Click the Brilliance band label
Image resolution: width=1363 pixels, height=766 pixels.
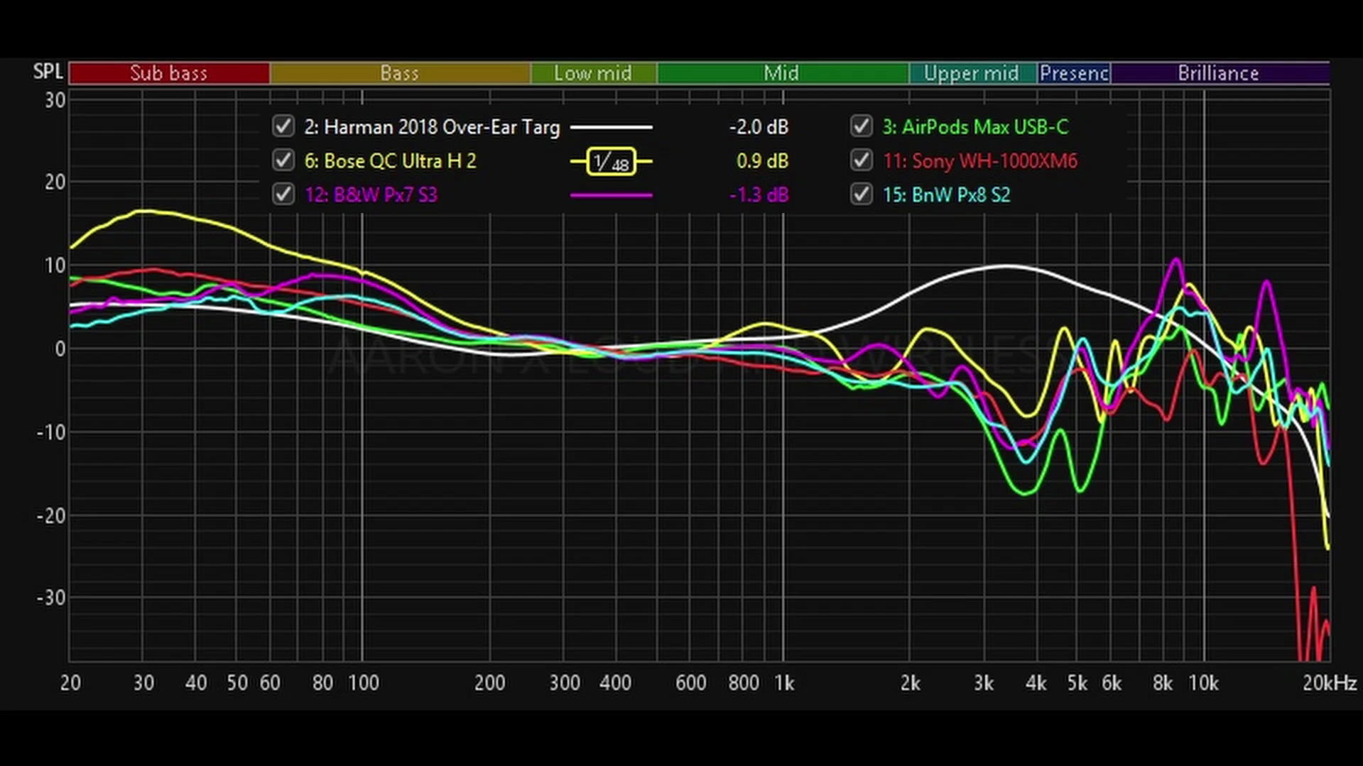(1219, 73)
